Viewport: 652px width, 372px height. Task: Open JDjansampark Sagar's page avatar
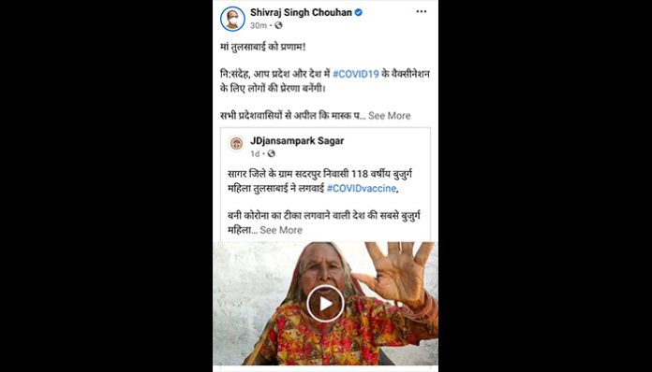coord(237,144)
